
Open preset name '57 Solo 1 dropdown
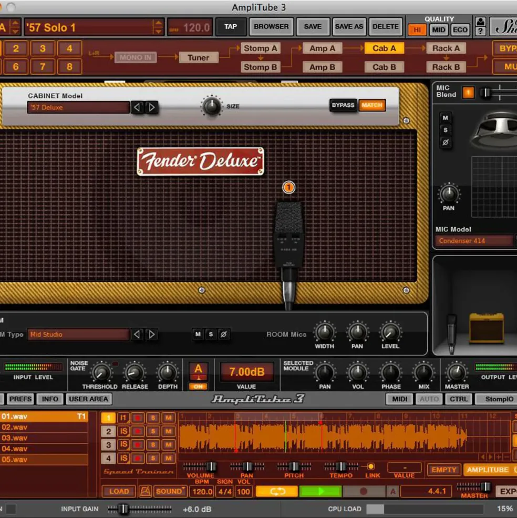click(89, 27)
